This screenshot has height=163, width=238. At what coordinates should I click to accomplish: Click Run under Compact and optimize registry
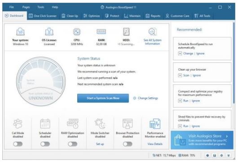point(186,101)
